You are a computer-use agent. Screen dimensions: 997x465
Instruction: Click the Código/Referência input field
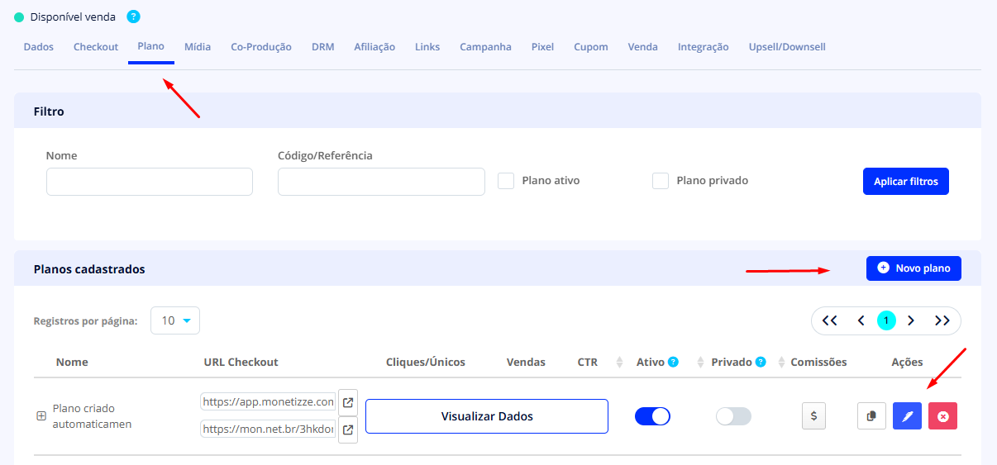point(381,182)
